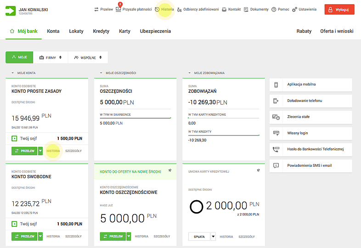Open Historia in the top bar
The image size is (361, 248).
click(x=164, y=10)
